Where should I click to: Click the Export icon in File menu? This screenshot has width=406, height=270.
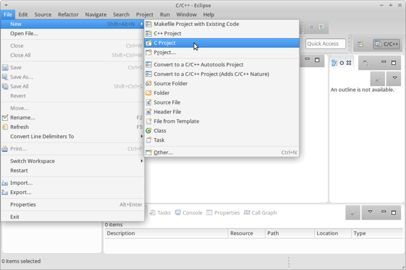[x=5, y=192]
